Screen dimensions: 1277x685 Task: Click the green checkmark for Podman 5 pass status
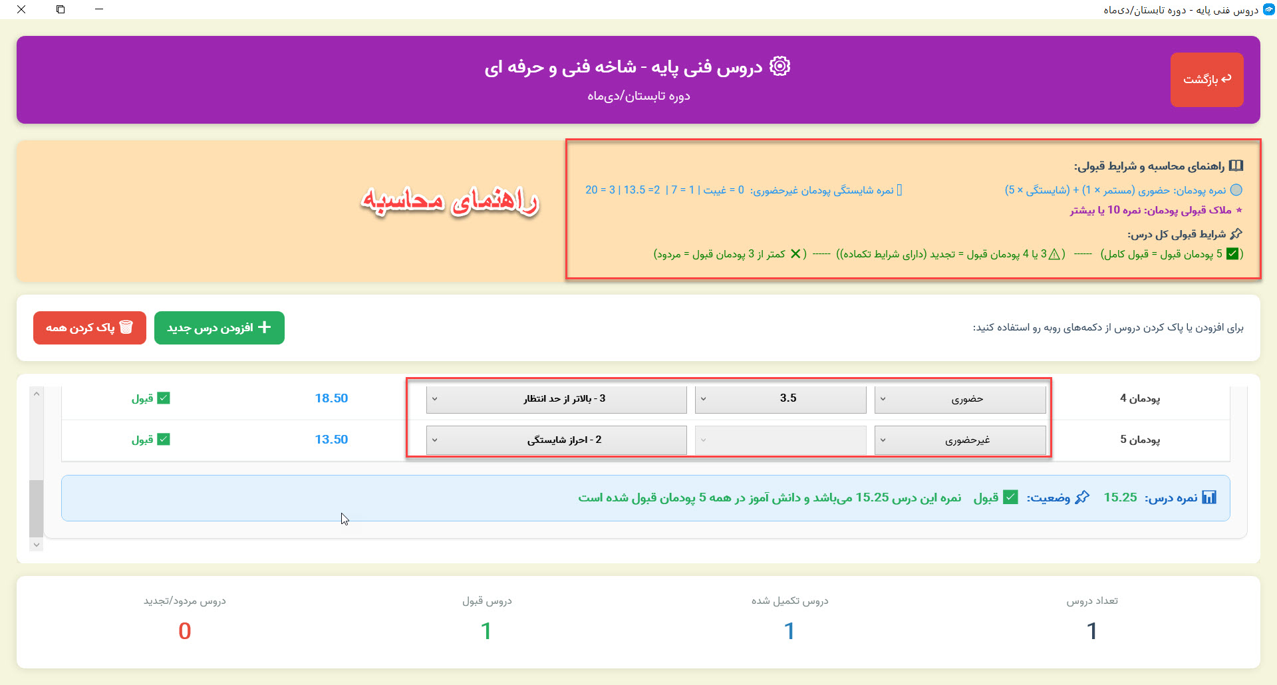(164, 440)
